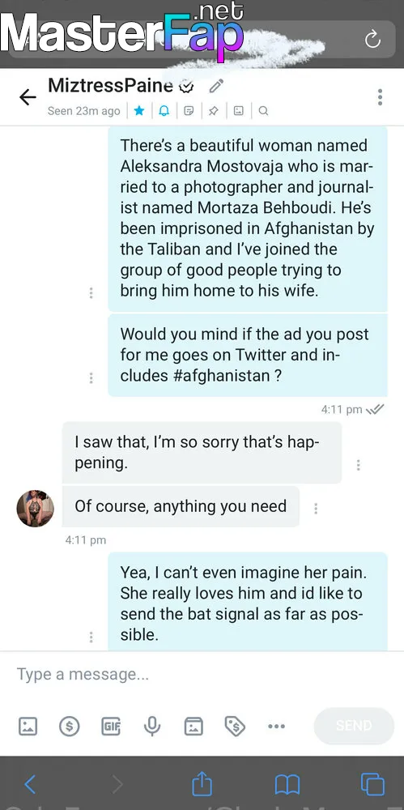Toggle the star favorite icon
404x810 pixels.
(139, 110)
